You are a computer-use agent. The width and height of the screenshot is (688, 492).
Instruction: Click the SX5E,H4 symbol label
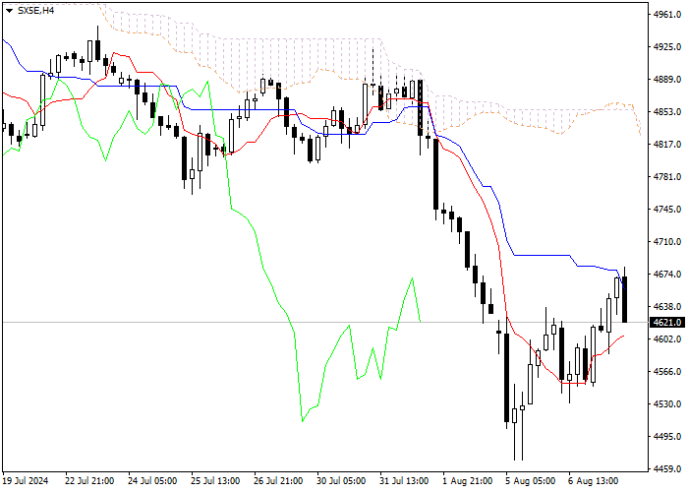pyautogui.click(x=35, y=11)
